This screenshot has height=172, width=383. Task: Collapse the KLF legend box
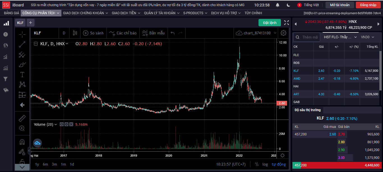pyautogui.click(x=36, y=44)
